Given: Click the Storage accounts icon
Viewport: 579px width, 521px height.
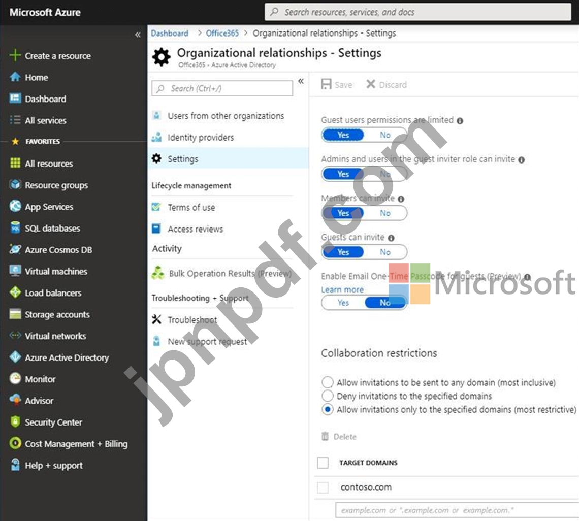Looking at the screenshot, I should [15, 314].
